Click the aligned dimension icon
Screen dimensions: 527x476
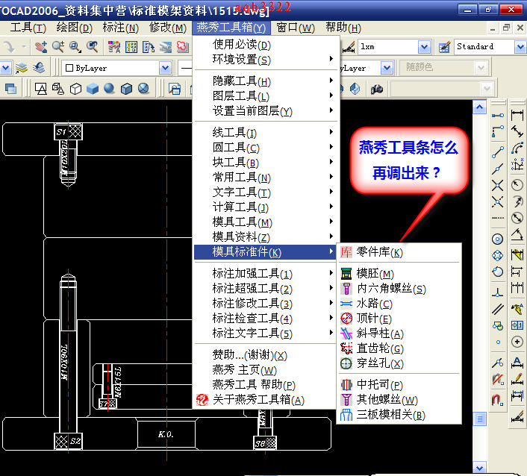point(517,131)
